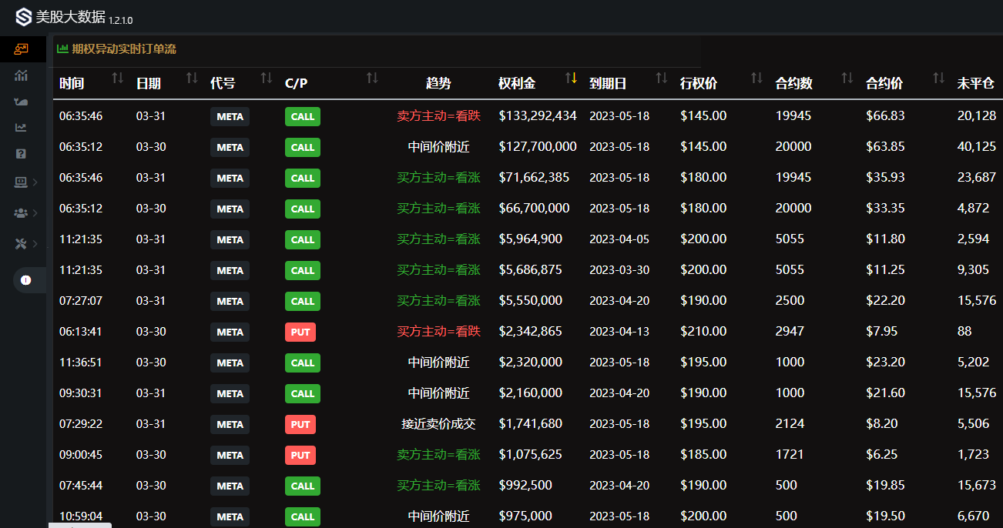Click the META badge in the $992,500 row
The width and height of the screenshot is (1003, 528).
(230, 486)
